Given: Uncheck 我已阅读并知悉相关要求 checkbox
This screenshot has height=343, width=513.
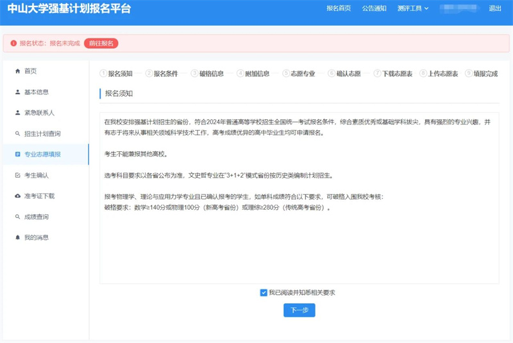Looking at the screenshot, I should (264, 292).
